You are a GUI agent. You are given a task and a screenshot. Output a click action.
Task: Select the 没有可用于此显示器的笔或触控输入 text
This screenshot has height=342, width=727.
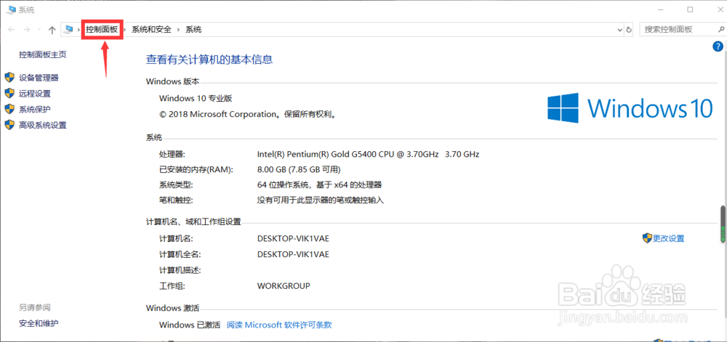[321, 200]
